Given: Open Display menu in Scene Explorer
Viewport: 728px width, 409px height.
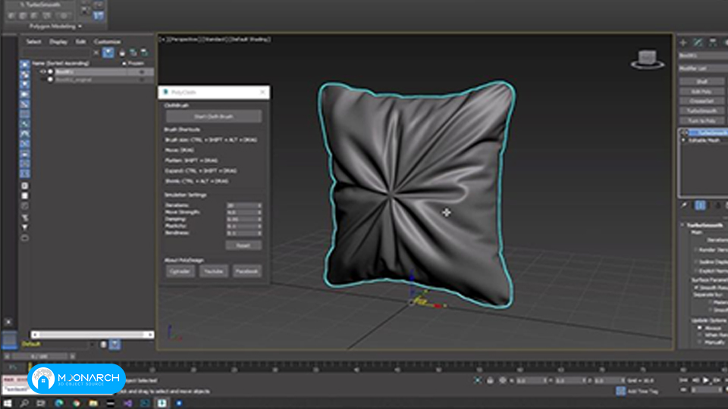Looking at the screenshot, I should 58,42.
